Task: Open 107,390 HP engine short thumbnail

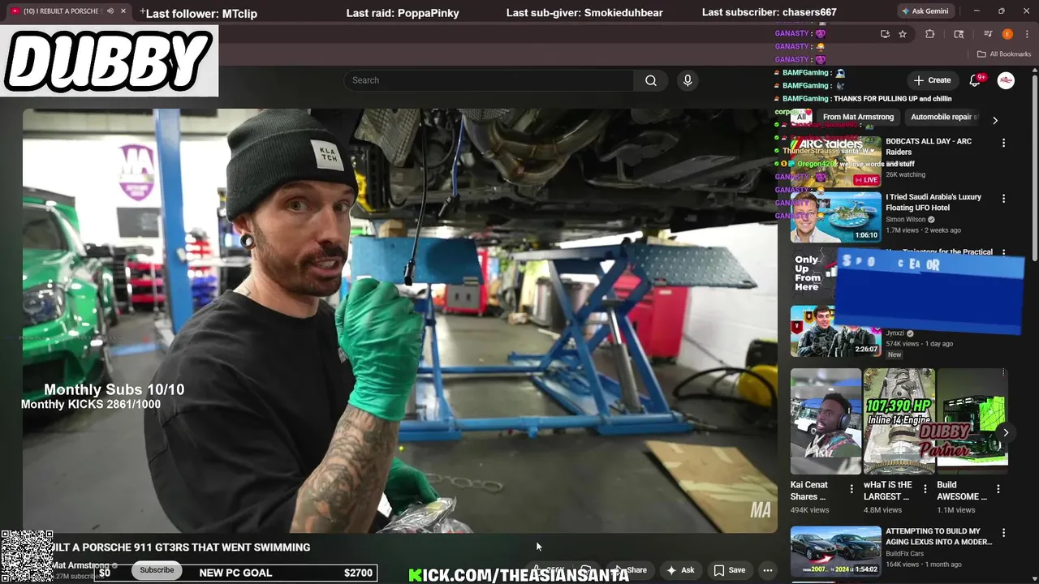Action: point(899,422)
